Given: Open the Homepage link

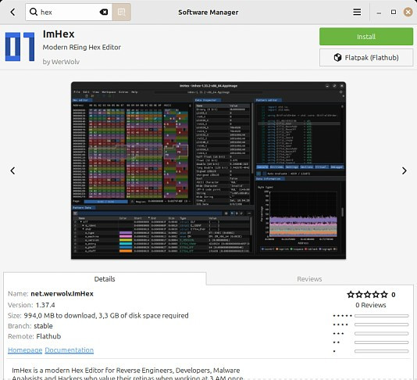Looking at the screenshot, I should point(25,350).
